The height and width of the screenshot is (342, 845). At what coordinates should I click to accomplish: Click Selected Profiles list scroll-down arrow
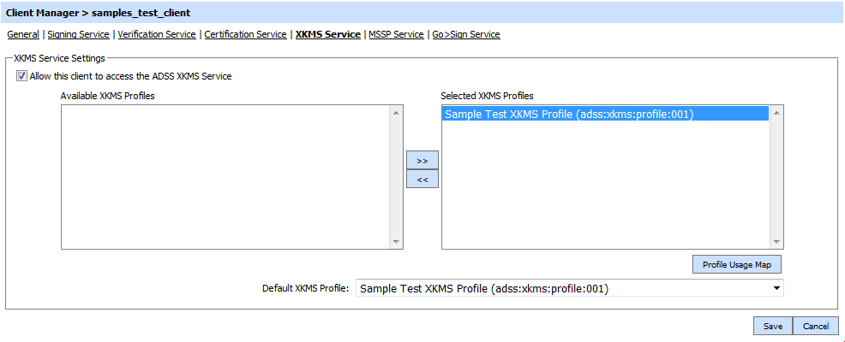pyautogui.click(x=776, y=242)
